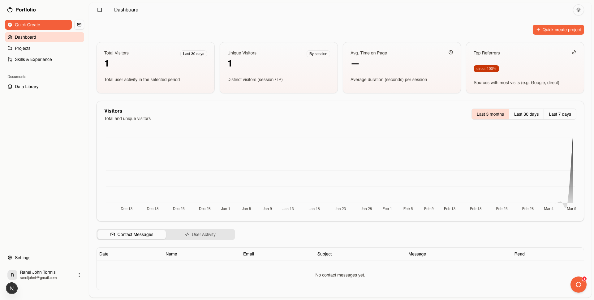Select the Last 30 days chart range
This screenshot has width=594, height=300.
pyautogui.click(x=526, y=114)
